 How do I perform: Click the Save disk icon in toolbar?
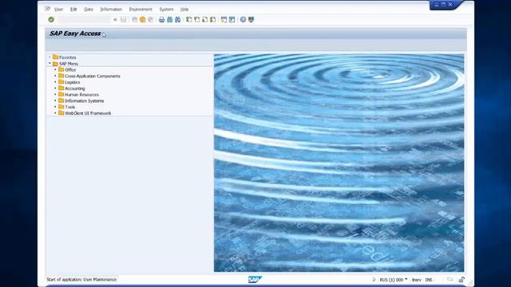pyautogui.click(x=123, y=19)
